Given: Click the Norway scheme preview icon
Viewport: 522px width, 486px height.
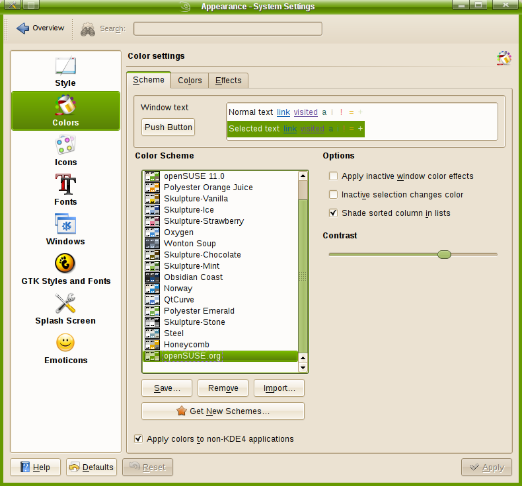Looking at the screenshot, I should [x=152, y=289].
